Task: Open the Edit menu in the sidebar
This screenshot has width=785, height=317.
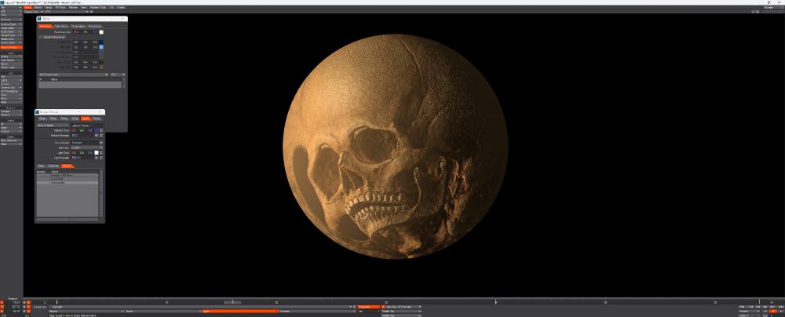Action: pyautogui.click(x=11, y=11)
